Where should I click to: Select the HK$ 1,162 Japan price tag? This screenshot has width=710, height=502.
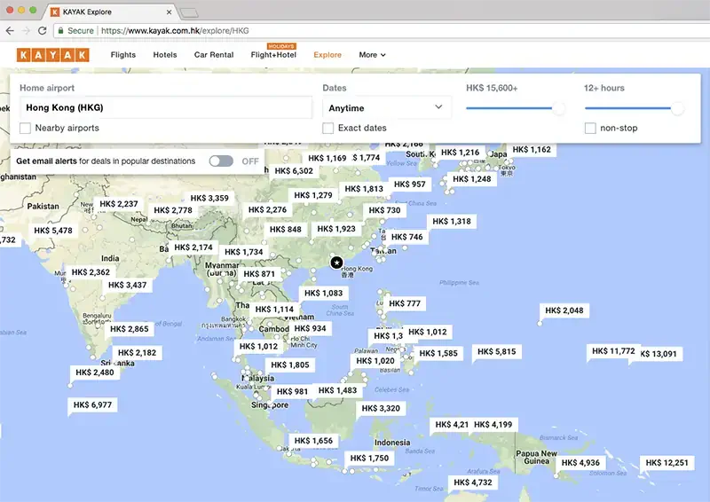tap(532, 149)
